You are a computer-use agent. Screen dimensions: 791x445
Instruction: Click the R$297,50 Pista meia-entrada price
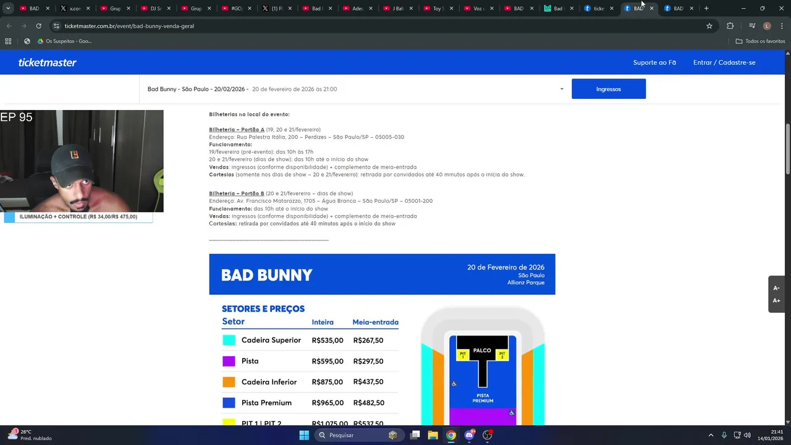[x=368, y=361]
